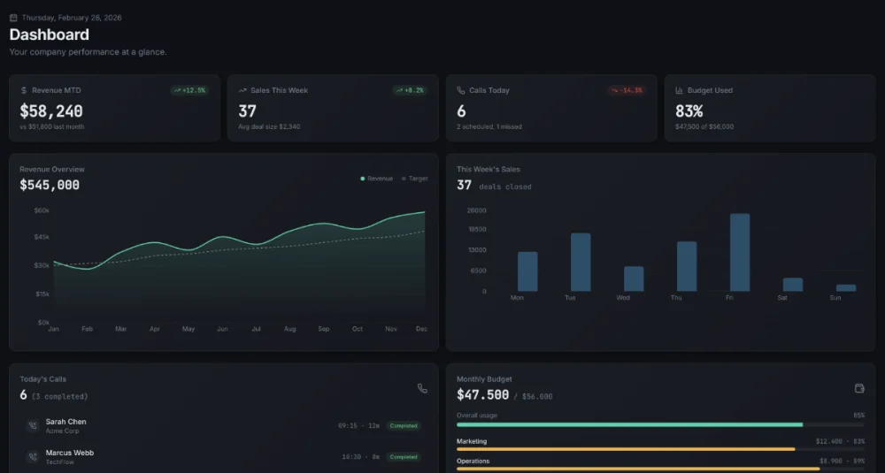Click the $47.500 Monthly Budget amount

[x=482, y=394]
